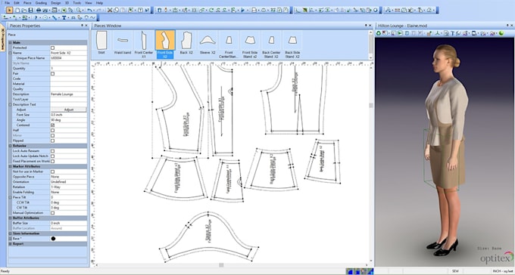Viewport: 515px width, 275px height.
Task: Click the green recycle icon in 3D window
Action: tap(379, 33)
